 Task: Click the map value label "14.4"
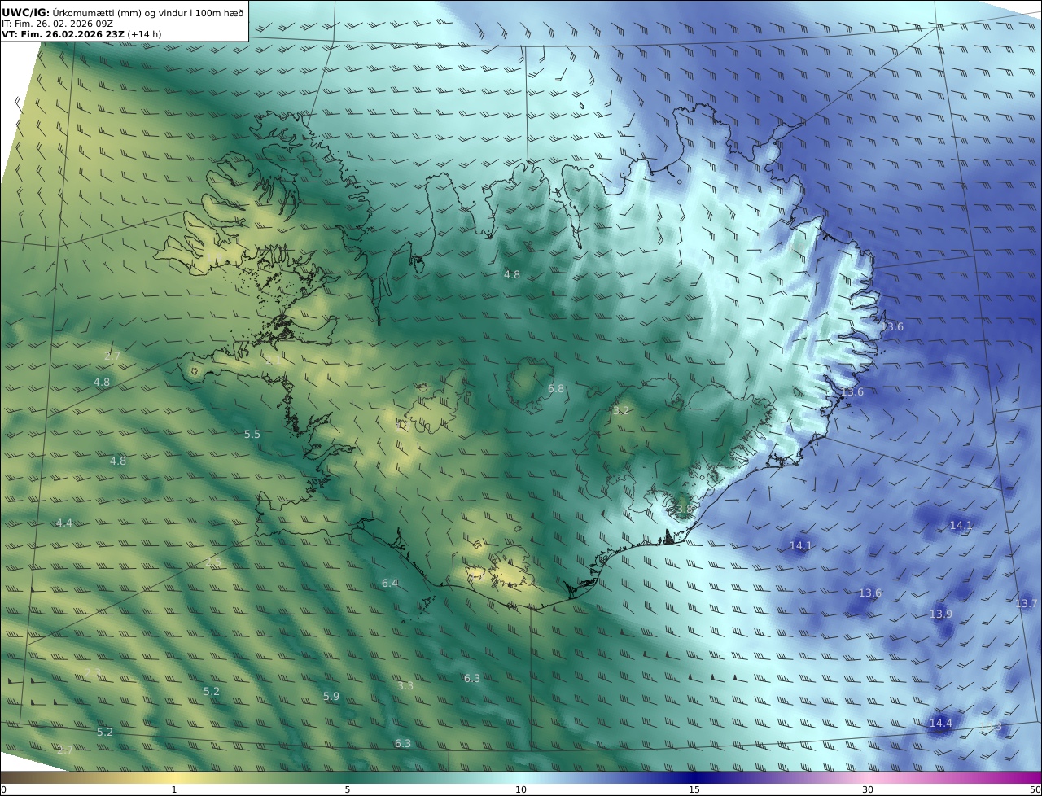pos(941,723)
